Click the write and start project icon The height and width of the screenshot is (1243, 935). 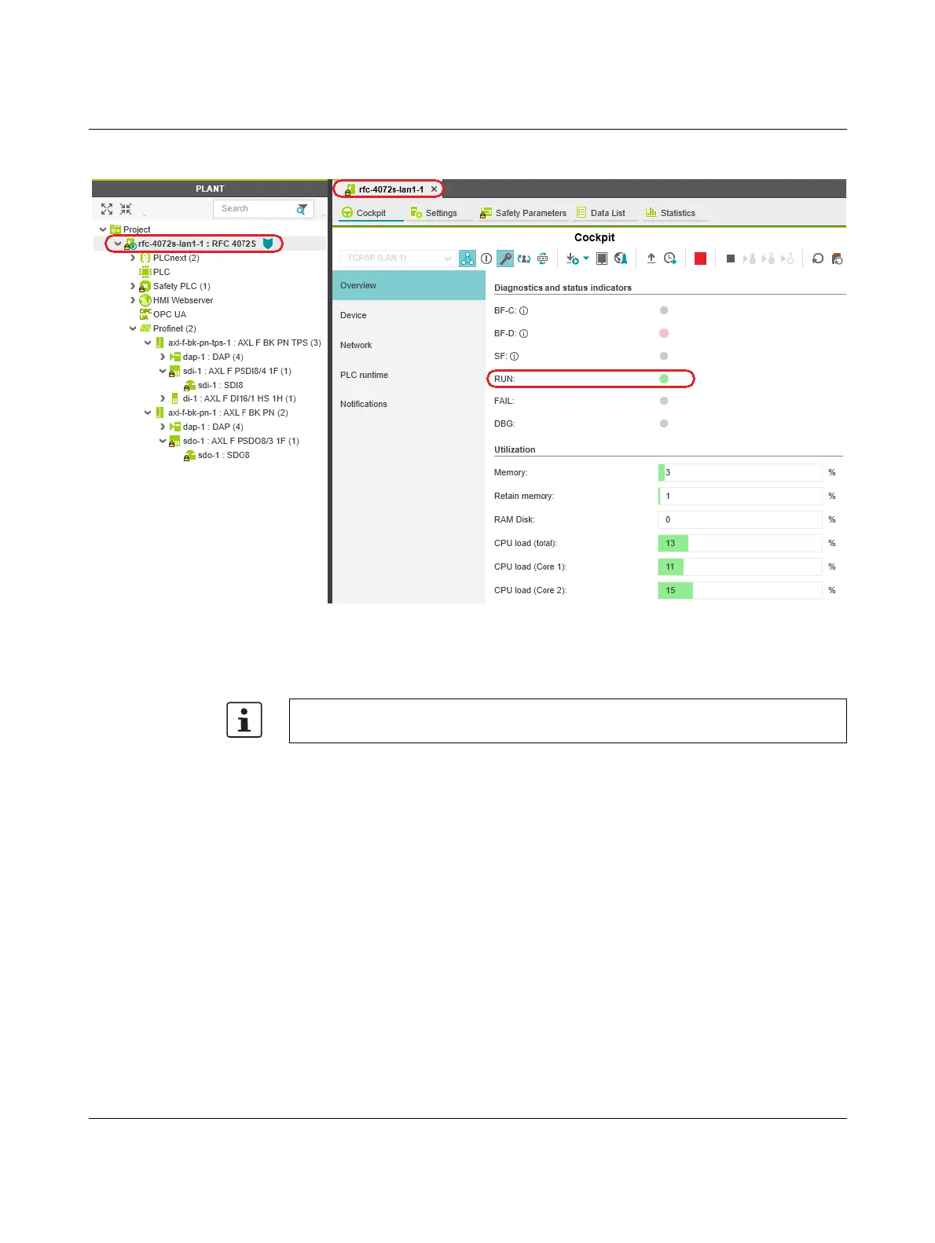[x=572, y=258]
